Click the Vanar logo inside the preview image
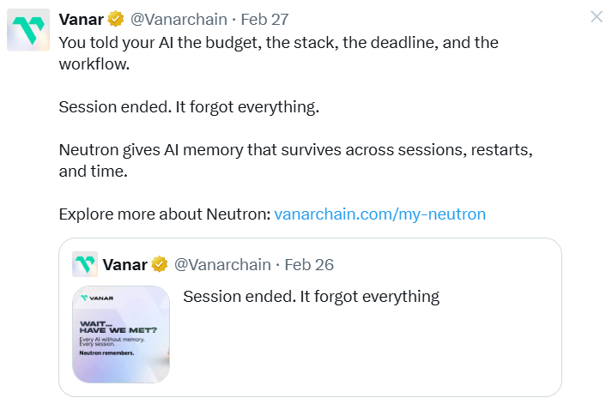The width and height of the screenshot is (612, 404). click(96, 298)
